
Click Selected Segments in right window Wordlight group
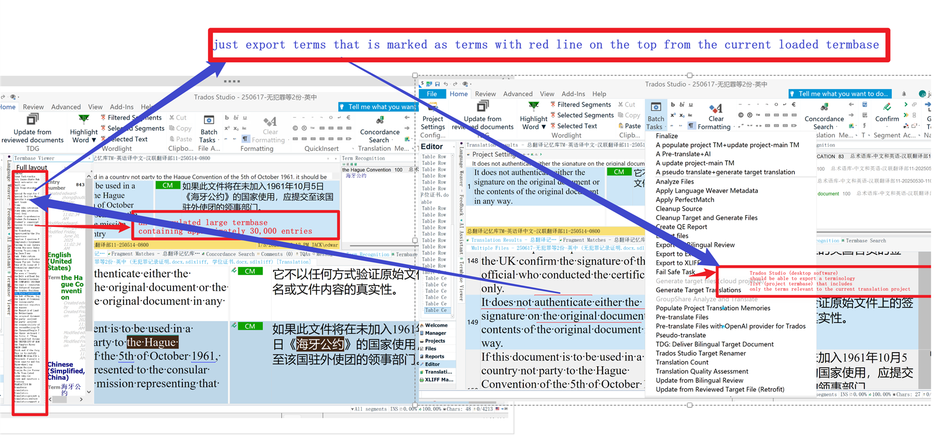point(582,115)
